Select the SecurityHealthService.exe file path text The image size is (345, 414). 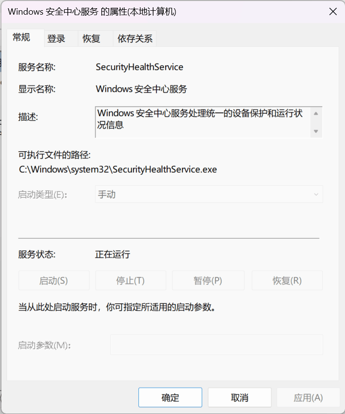pos(118,169)
